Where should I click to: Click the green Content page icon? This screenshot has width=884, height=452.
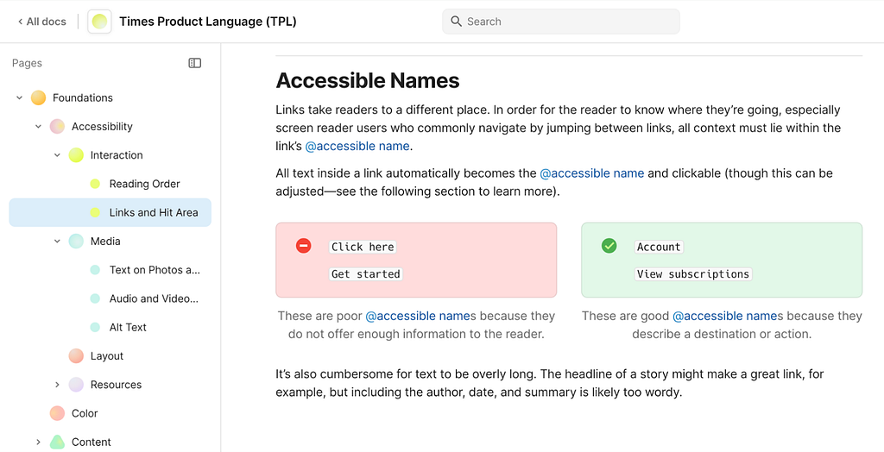point(57,442)
